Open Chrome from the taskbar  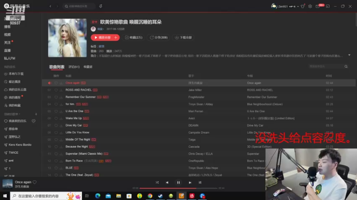click(150, 196)
